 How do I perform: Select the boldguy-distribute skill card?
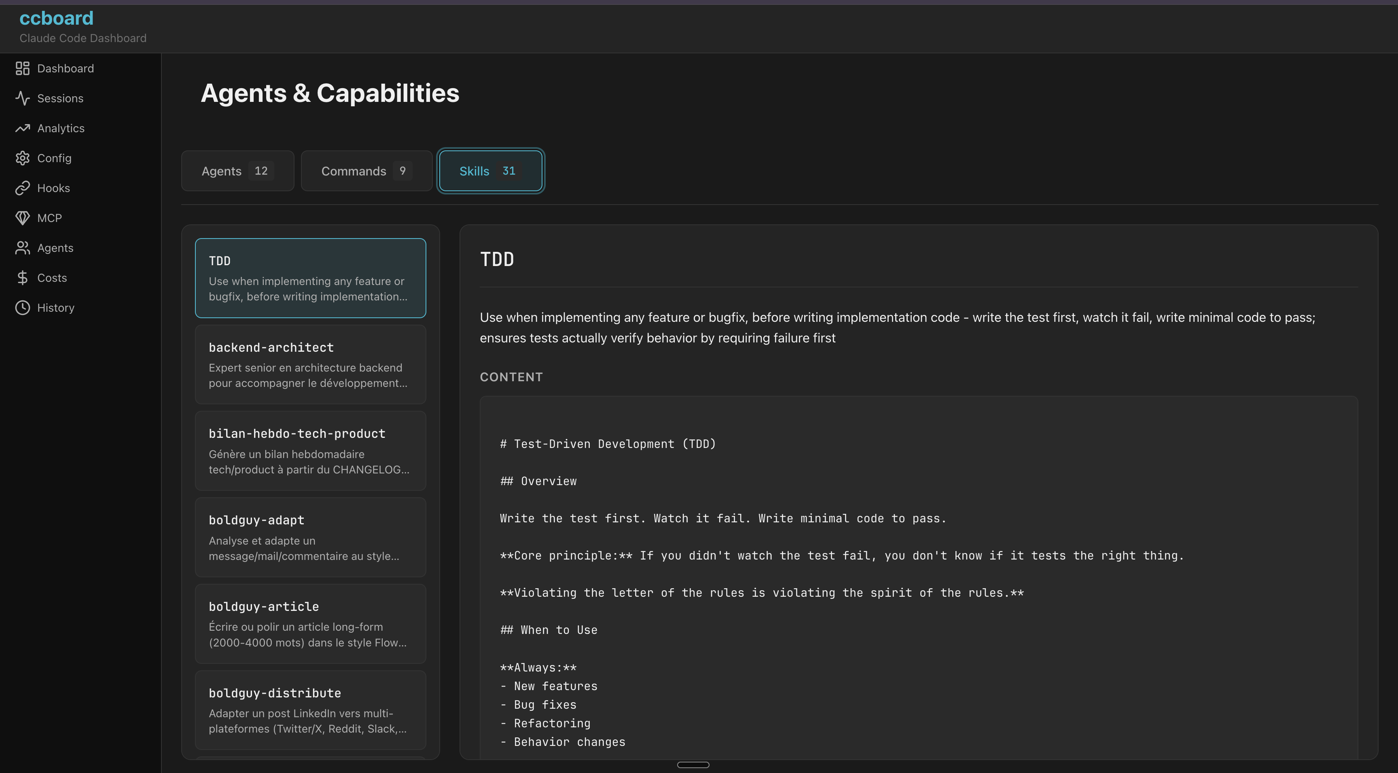(x=310, y=710)
